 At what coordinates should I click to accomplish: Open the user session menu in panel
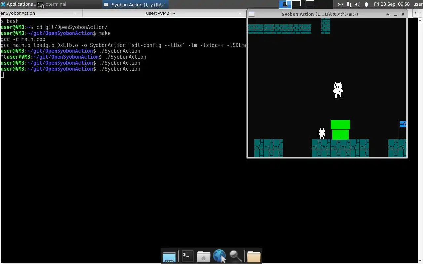point(418,4)
